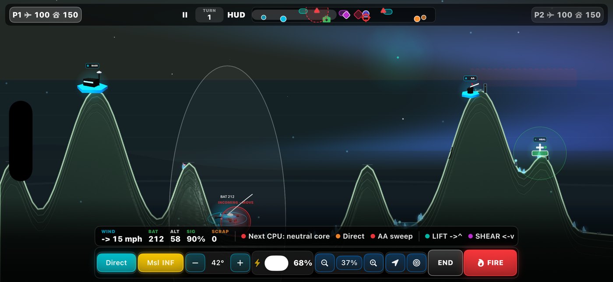Image resolution: width=613 pixels, height=282 pixels.
Task: Click the P2 status panel
Action: pyautogui.click(x=567, y=15)
